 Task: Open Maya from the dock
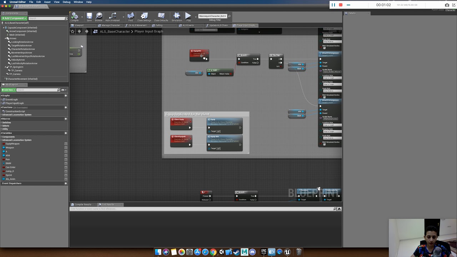coord(245,252)
